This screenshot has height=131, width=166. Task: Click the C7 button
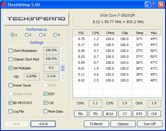click(x=125, y=114)
